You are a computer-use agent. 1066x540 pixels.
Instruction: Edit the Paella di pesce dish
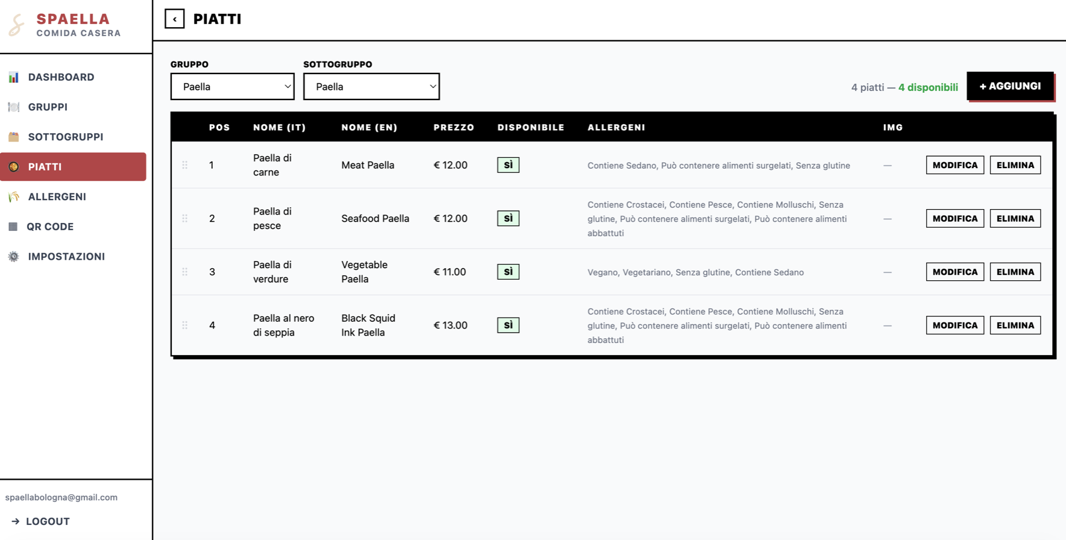[x=955, y=218]
